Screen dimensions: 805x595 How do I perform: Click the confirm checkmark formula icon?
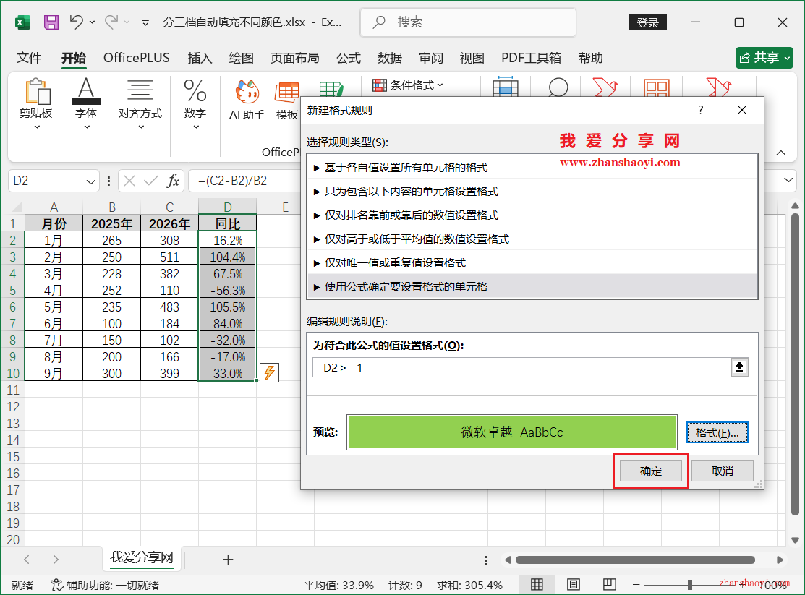(x=151, y=181)
